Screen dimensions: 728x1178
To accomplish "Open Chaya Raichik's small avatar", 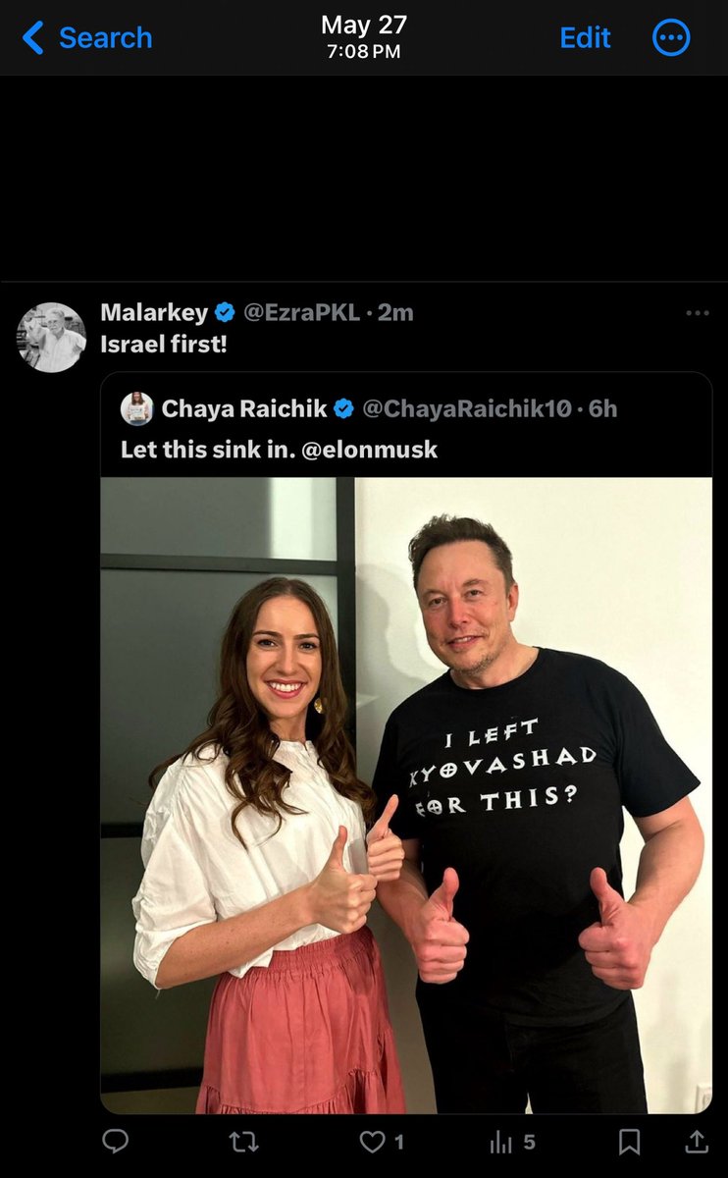I will point(136,408).
